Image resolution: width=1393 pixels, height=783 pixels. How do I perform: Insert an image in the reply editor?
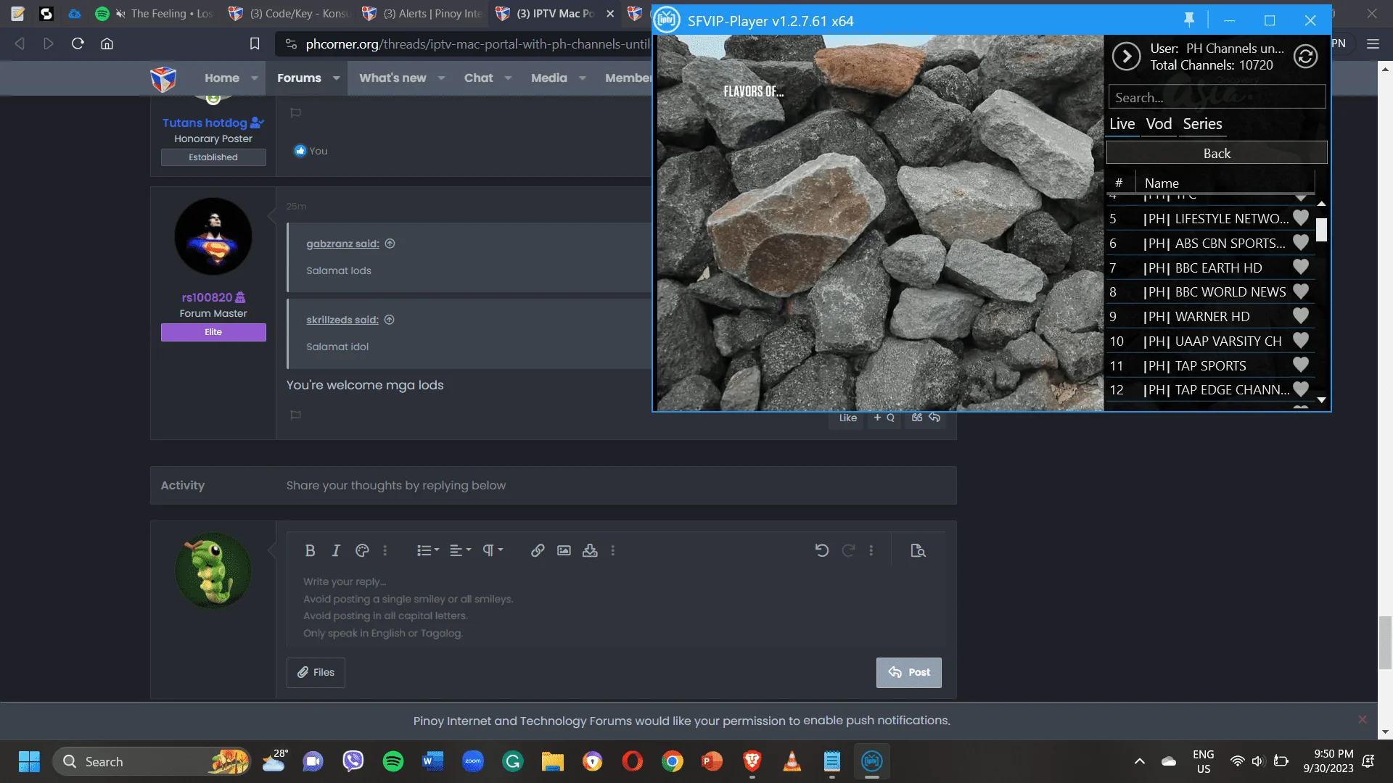[564, 551]
